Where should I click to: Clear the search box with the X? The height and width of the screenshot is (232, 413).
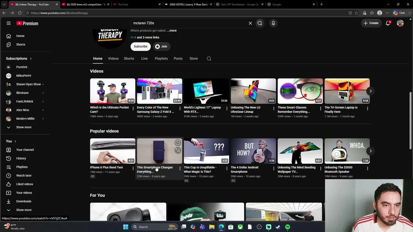click(x=250, y=23)
